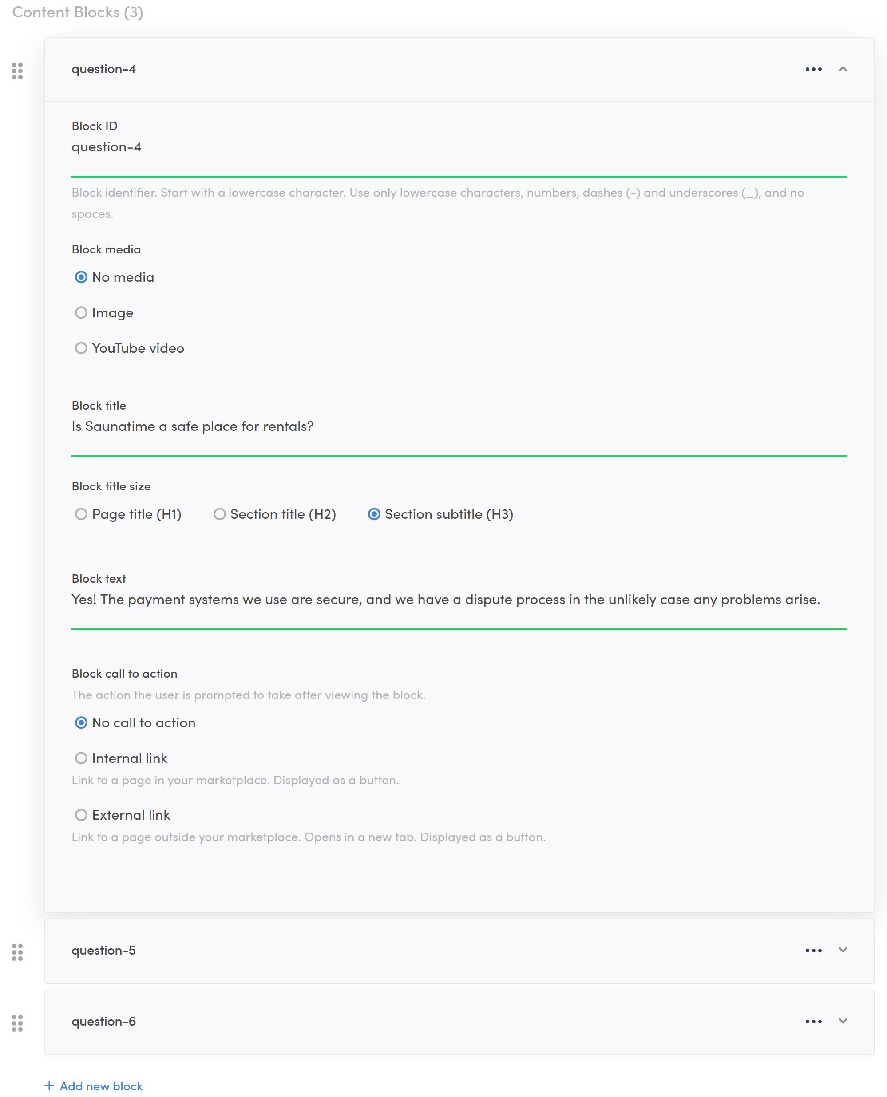Click the plus icon beside Add new block
887x1097 pixels.
(x=49, y=1086)
